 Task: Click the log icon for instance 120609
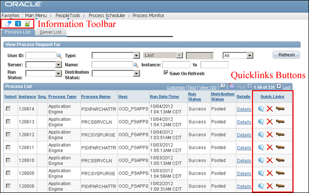coord(280,173)
